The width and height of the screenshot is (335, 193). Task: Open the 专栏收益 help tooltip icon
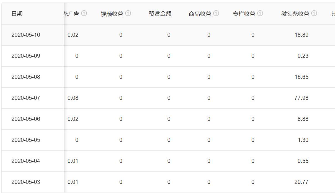click(260, 13)
